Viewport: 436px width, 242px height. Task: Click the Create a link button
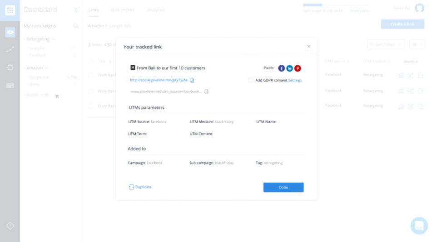[x=402, y=24]
